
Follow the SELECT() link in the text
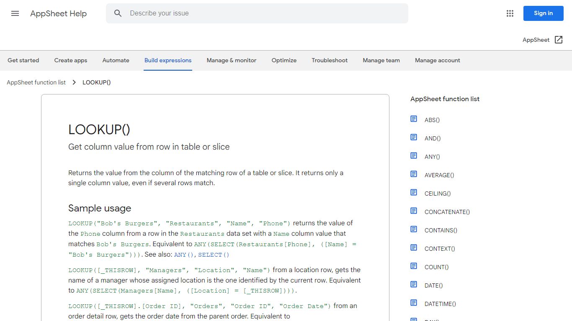click(214, 255)
